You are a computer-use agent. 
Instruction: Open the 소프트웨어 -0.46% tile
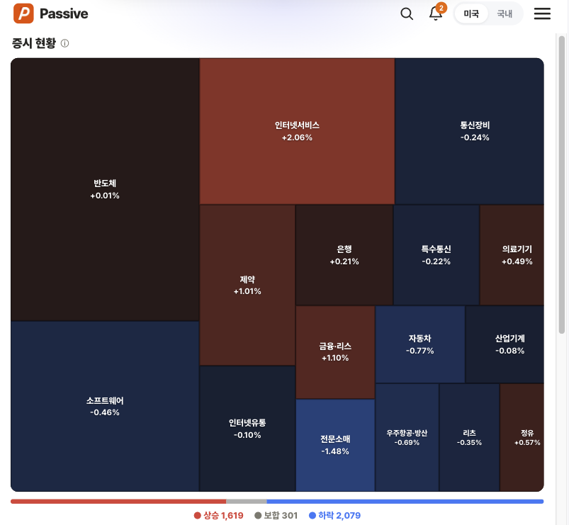click(105, 407)
